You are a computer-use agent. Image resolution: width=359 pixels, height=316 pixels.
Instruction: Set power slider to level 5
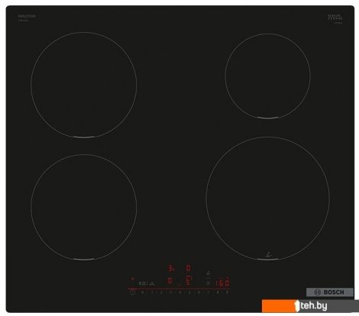pyautogui.click(x=189, y=292)
